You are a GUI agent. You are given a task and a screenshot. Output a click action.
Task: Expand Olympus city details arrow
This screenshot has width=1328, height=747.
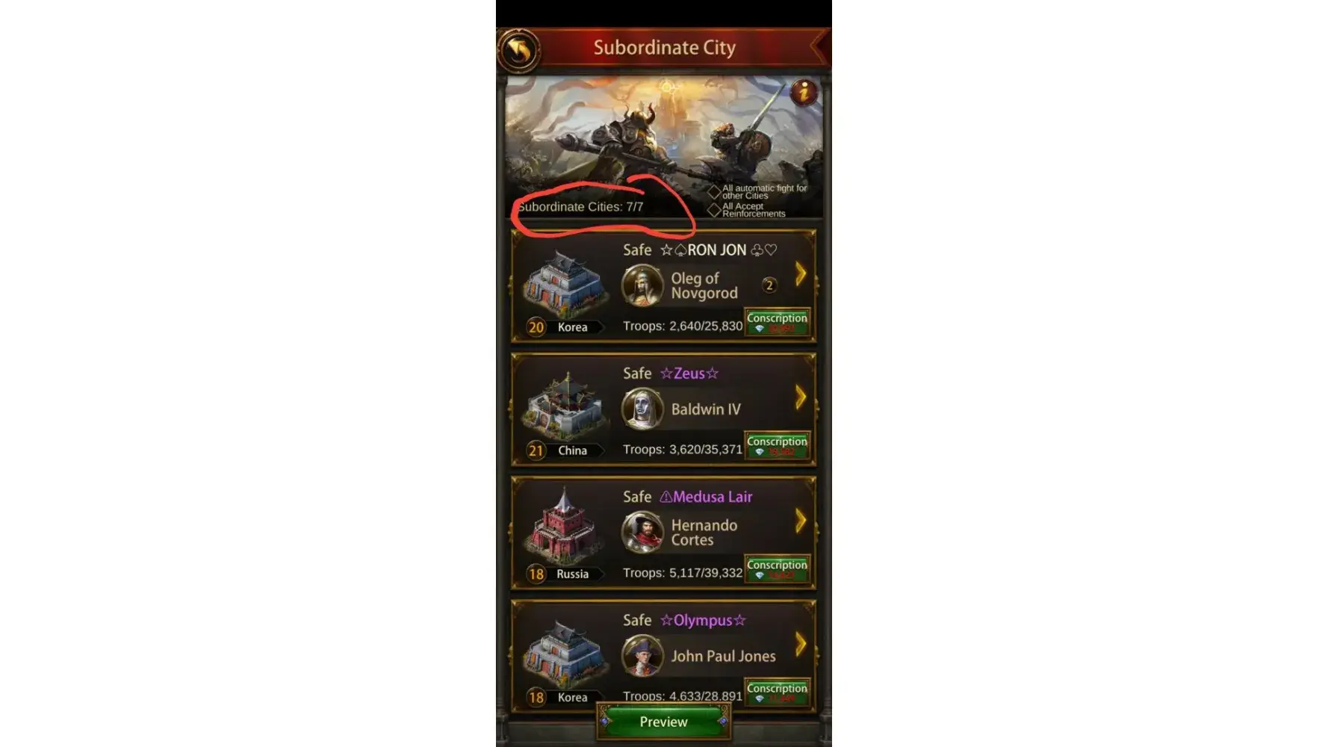click(x=801, y=644)
